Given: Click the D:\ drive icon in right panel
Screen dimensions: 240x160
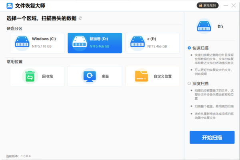Looking at the screenshot, I should point(204,26).
